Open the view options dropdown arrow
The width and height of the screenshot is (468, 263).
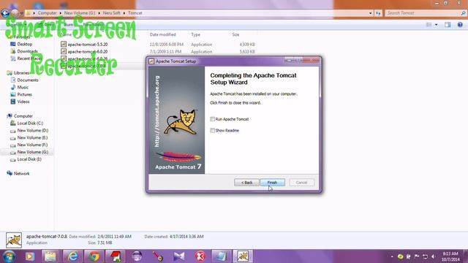436,25
